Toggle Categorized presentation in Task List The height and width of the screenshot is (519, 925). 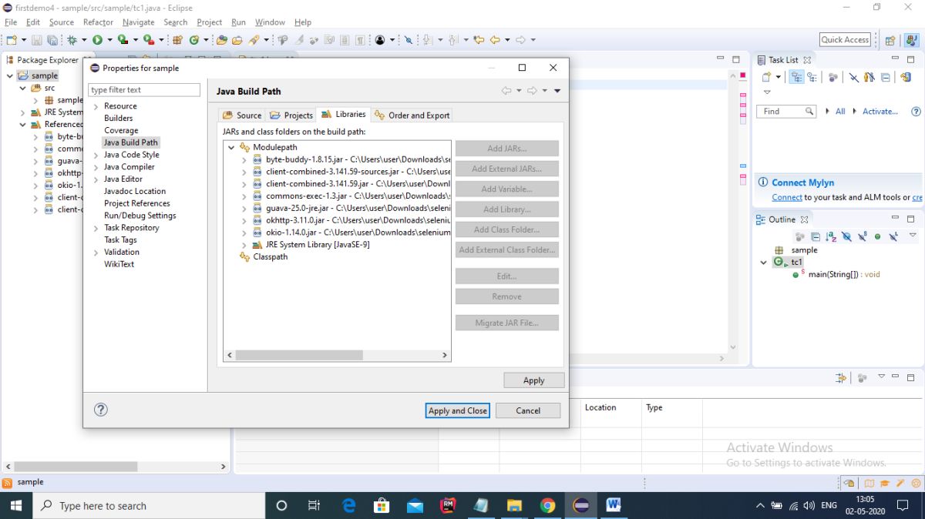pos(797,77)
